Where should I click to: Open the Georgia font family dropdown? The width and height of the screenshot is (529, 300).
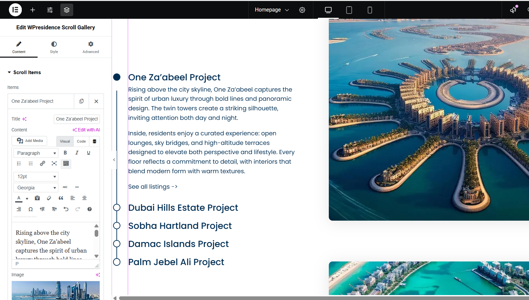pyautogui.click(x=36, y=188)
